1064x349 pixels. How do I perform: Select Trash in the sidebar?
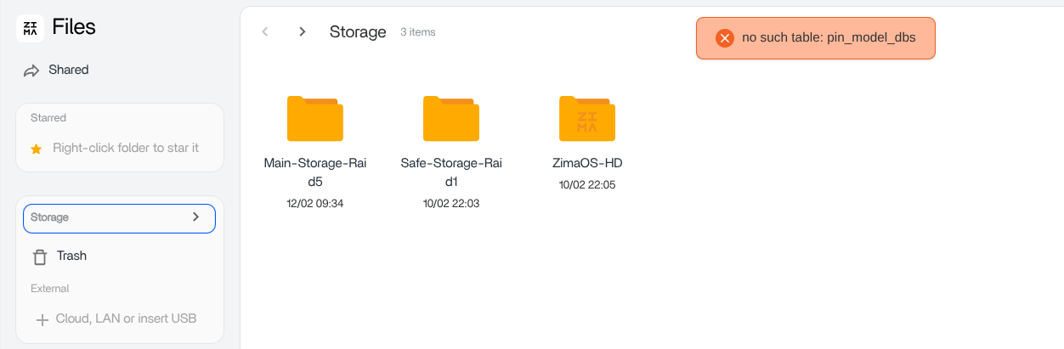click(72, 256)
